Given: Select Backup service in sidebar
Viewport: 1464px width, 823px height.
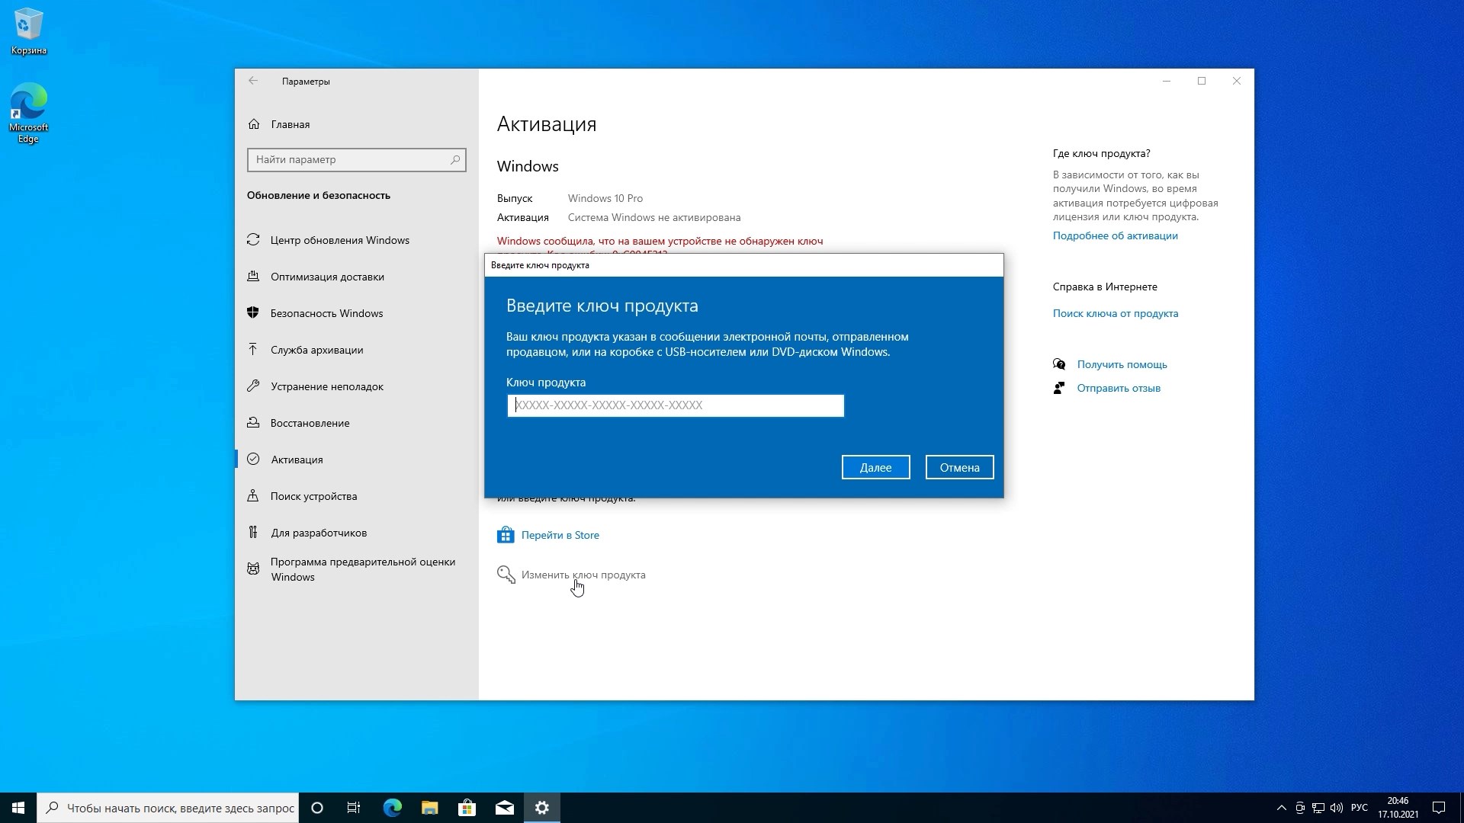Looking at the screenshot, I should [316, 350].
